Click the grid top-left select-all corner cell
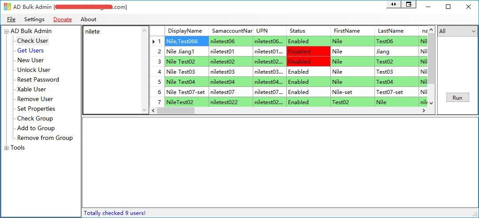 coord(157,31)
